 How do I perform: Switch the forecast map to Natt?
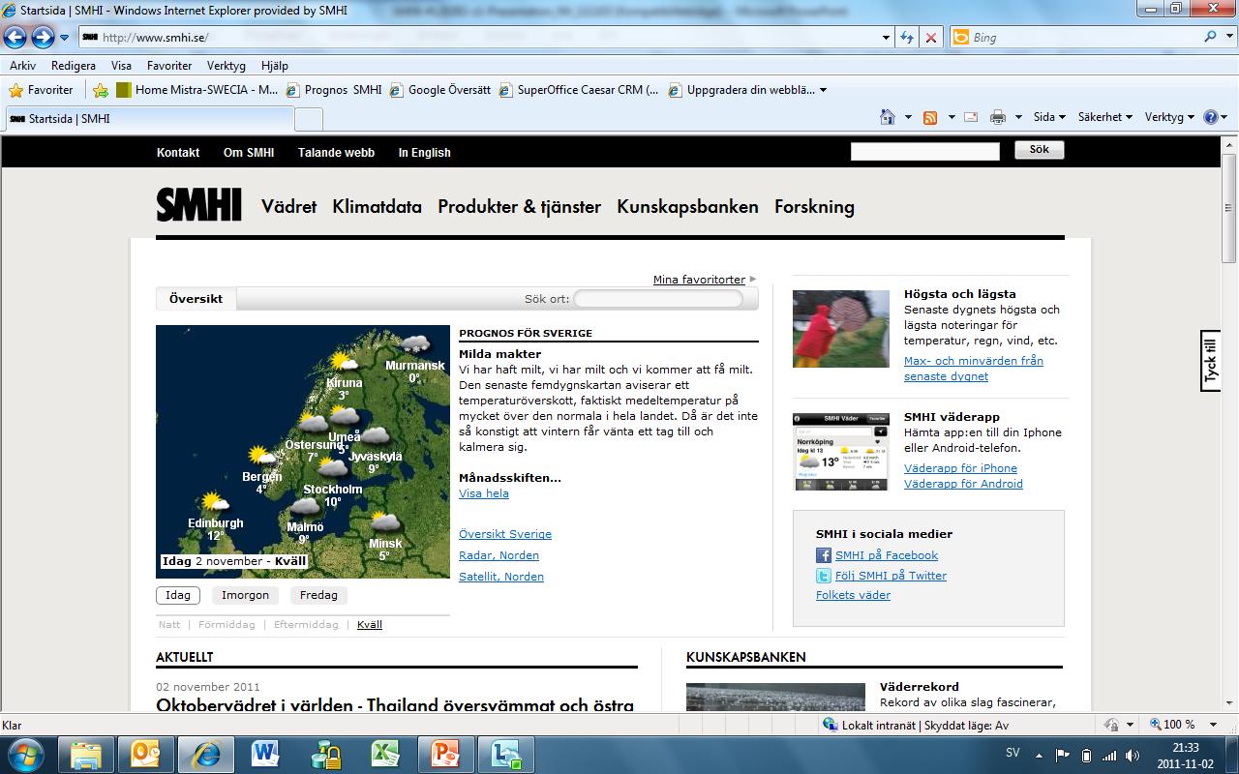point(169,625)
